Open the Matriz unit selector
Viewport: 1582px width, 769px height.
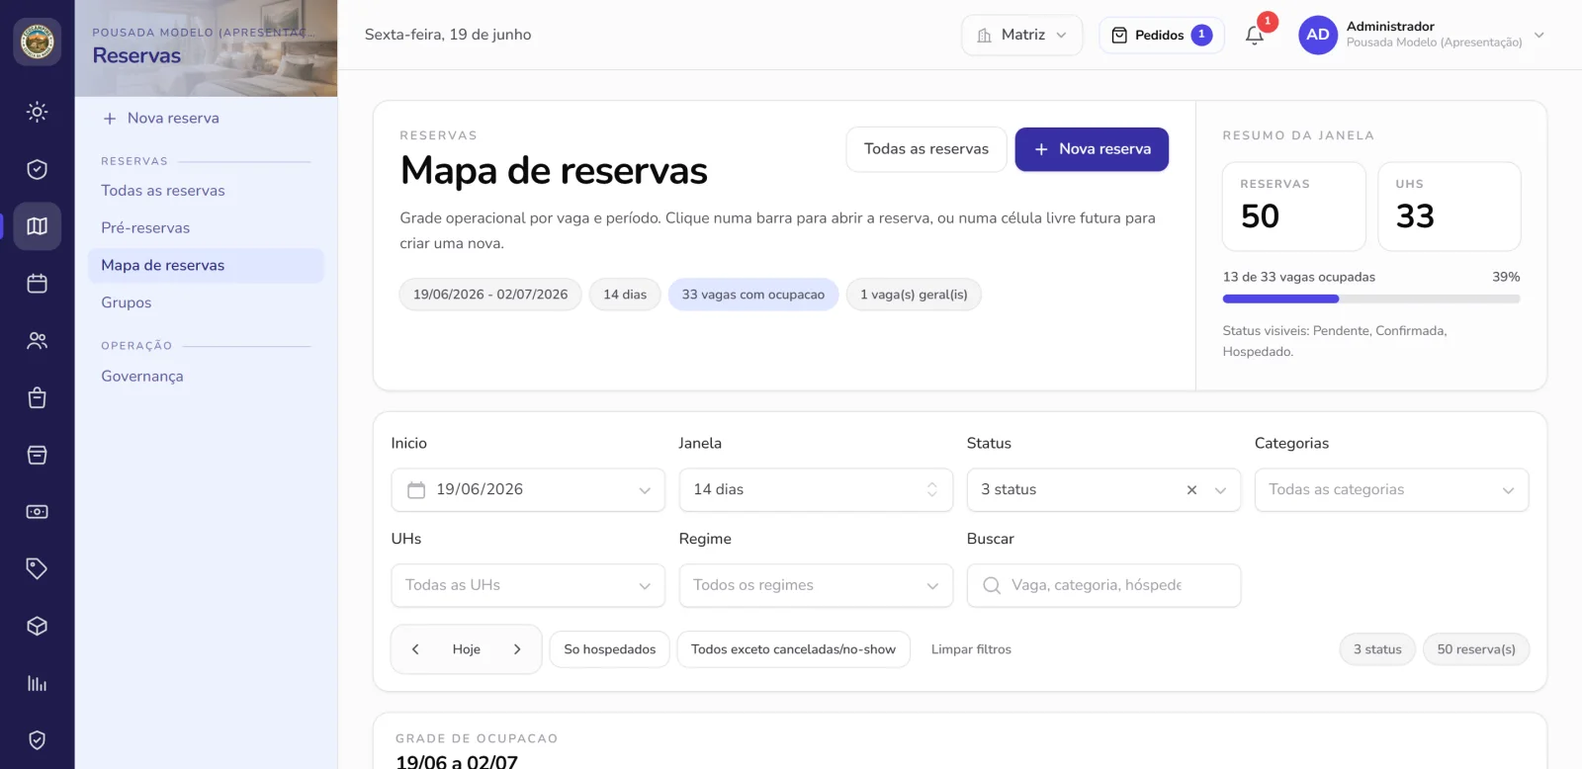[x=1022, y=36]
